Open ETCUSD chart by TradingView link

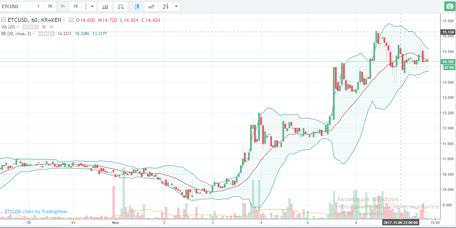point(36,211)
